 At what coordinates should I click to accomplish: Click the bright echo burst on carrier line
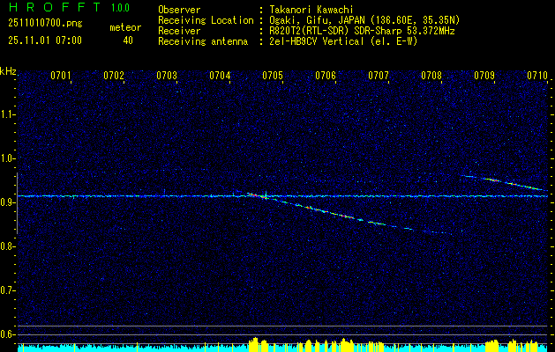click(265, 195)
